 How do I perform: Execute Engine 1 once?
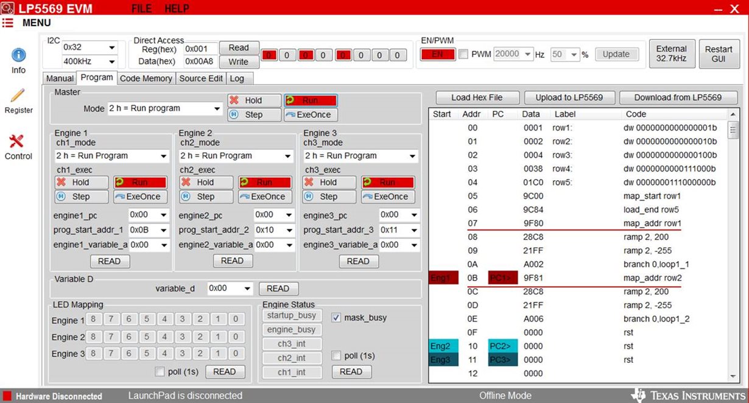(x=140, y=197)
